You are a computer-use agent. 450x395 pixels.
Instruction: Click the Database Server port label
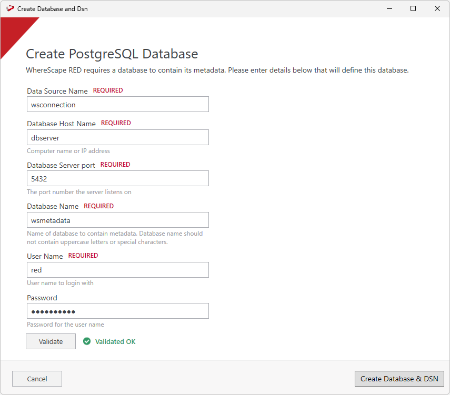tap(61, 165)
